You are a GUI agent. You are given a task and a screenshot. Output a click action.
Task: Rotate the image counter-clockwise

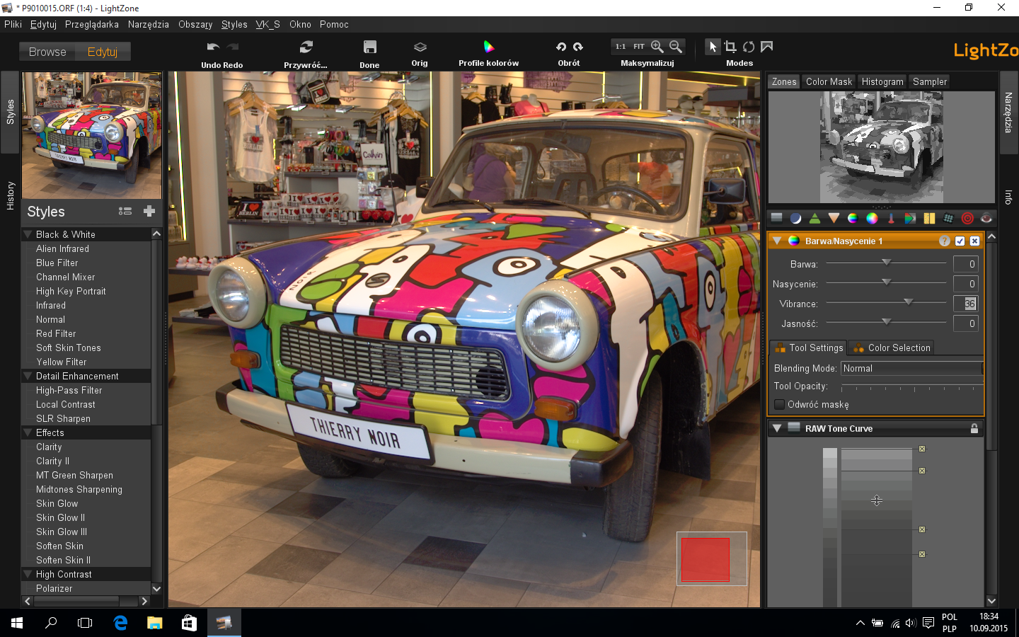tap(561, 47)
